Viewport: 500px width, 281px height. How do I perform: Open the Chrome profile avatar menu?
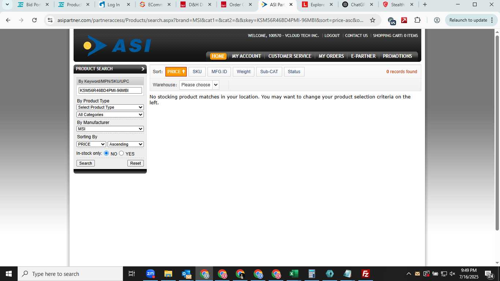coord(437,20)
